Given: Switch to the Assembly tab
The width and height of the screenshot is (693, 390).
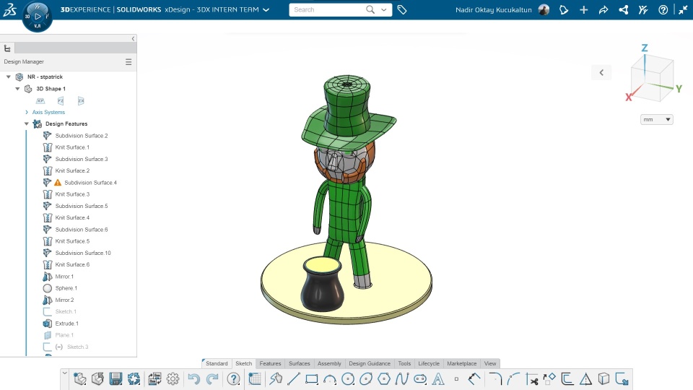Looking at the screenshot, I should pos(329,363).
